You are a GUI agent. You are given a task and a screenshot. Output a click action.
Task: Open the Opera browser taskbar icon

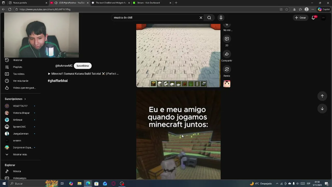click(x=113, y=184)
